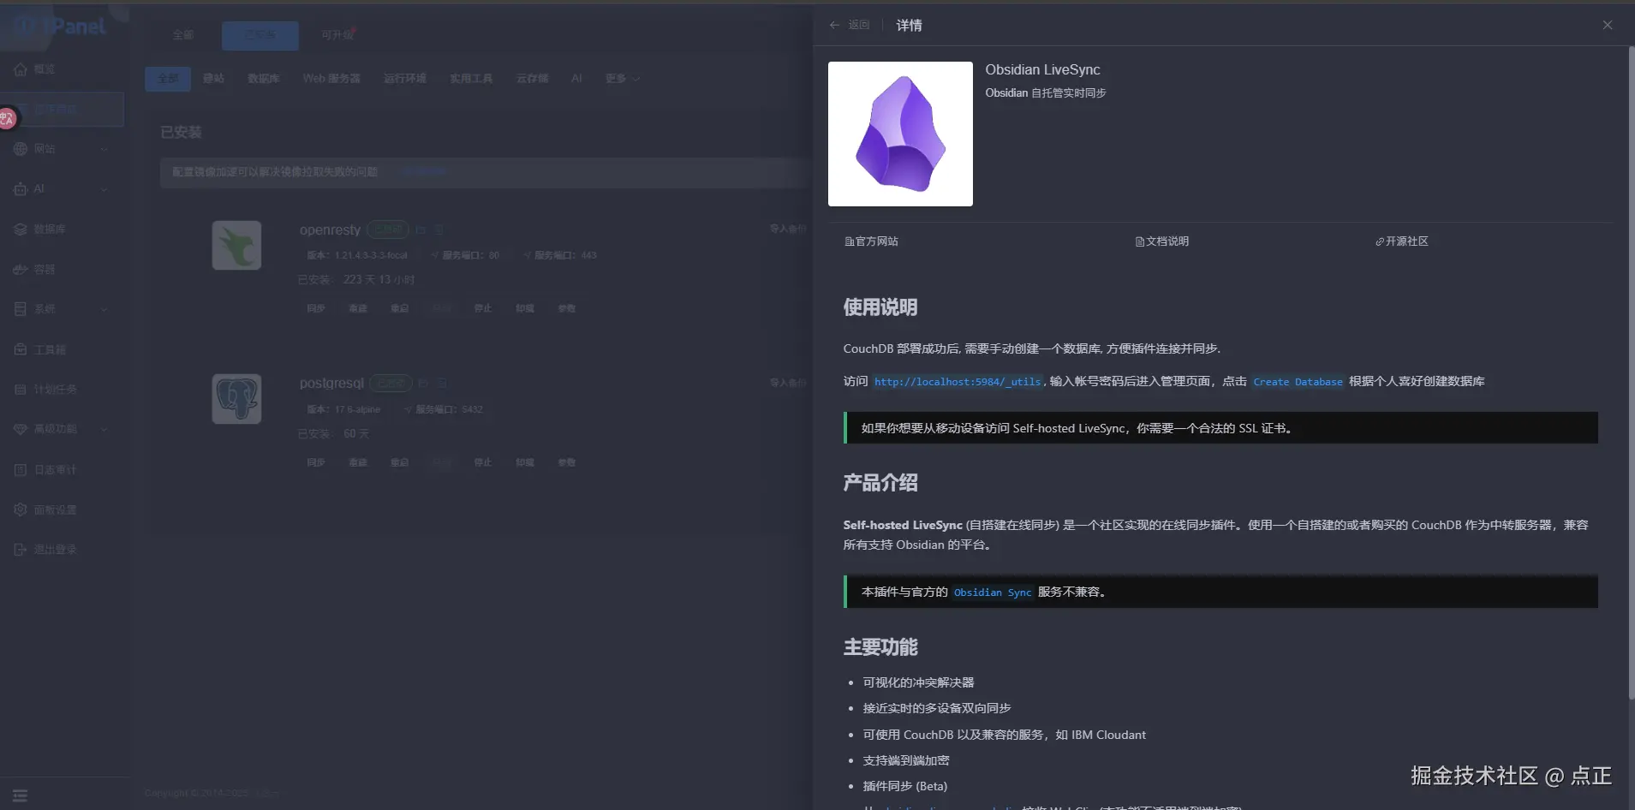Filter by the 建站 category
This screenshot has height=810, width=1635.
click(213, 79)
